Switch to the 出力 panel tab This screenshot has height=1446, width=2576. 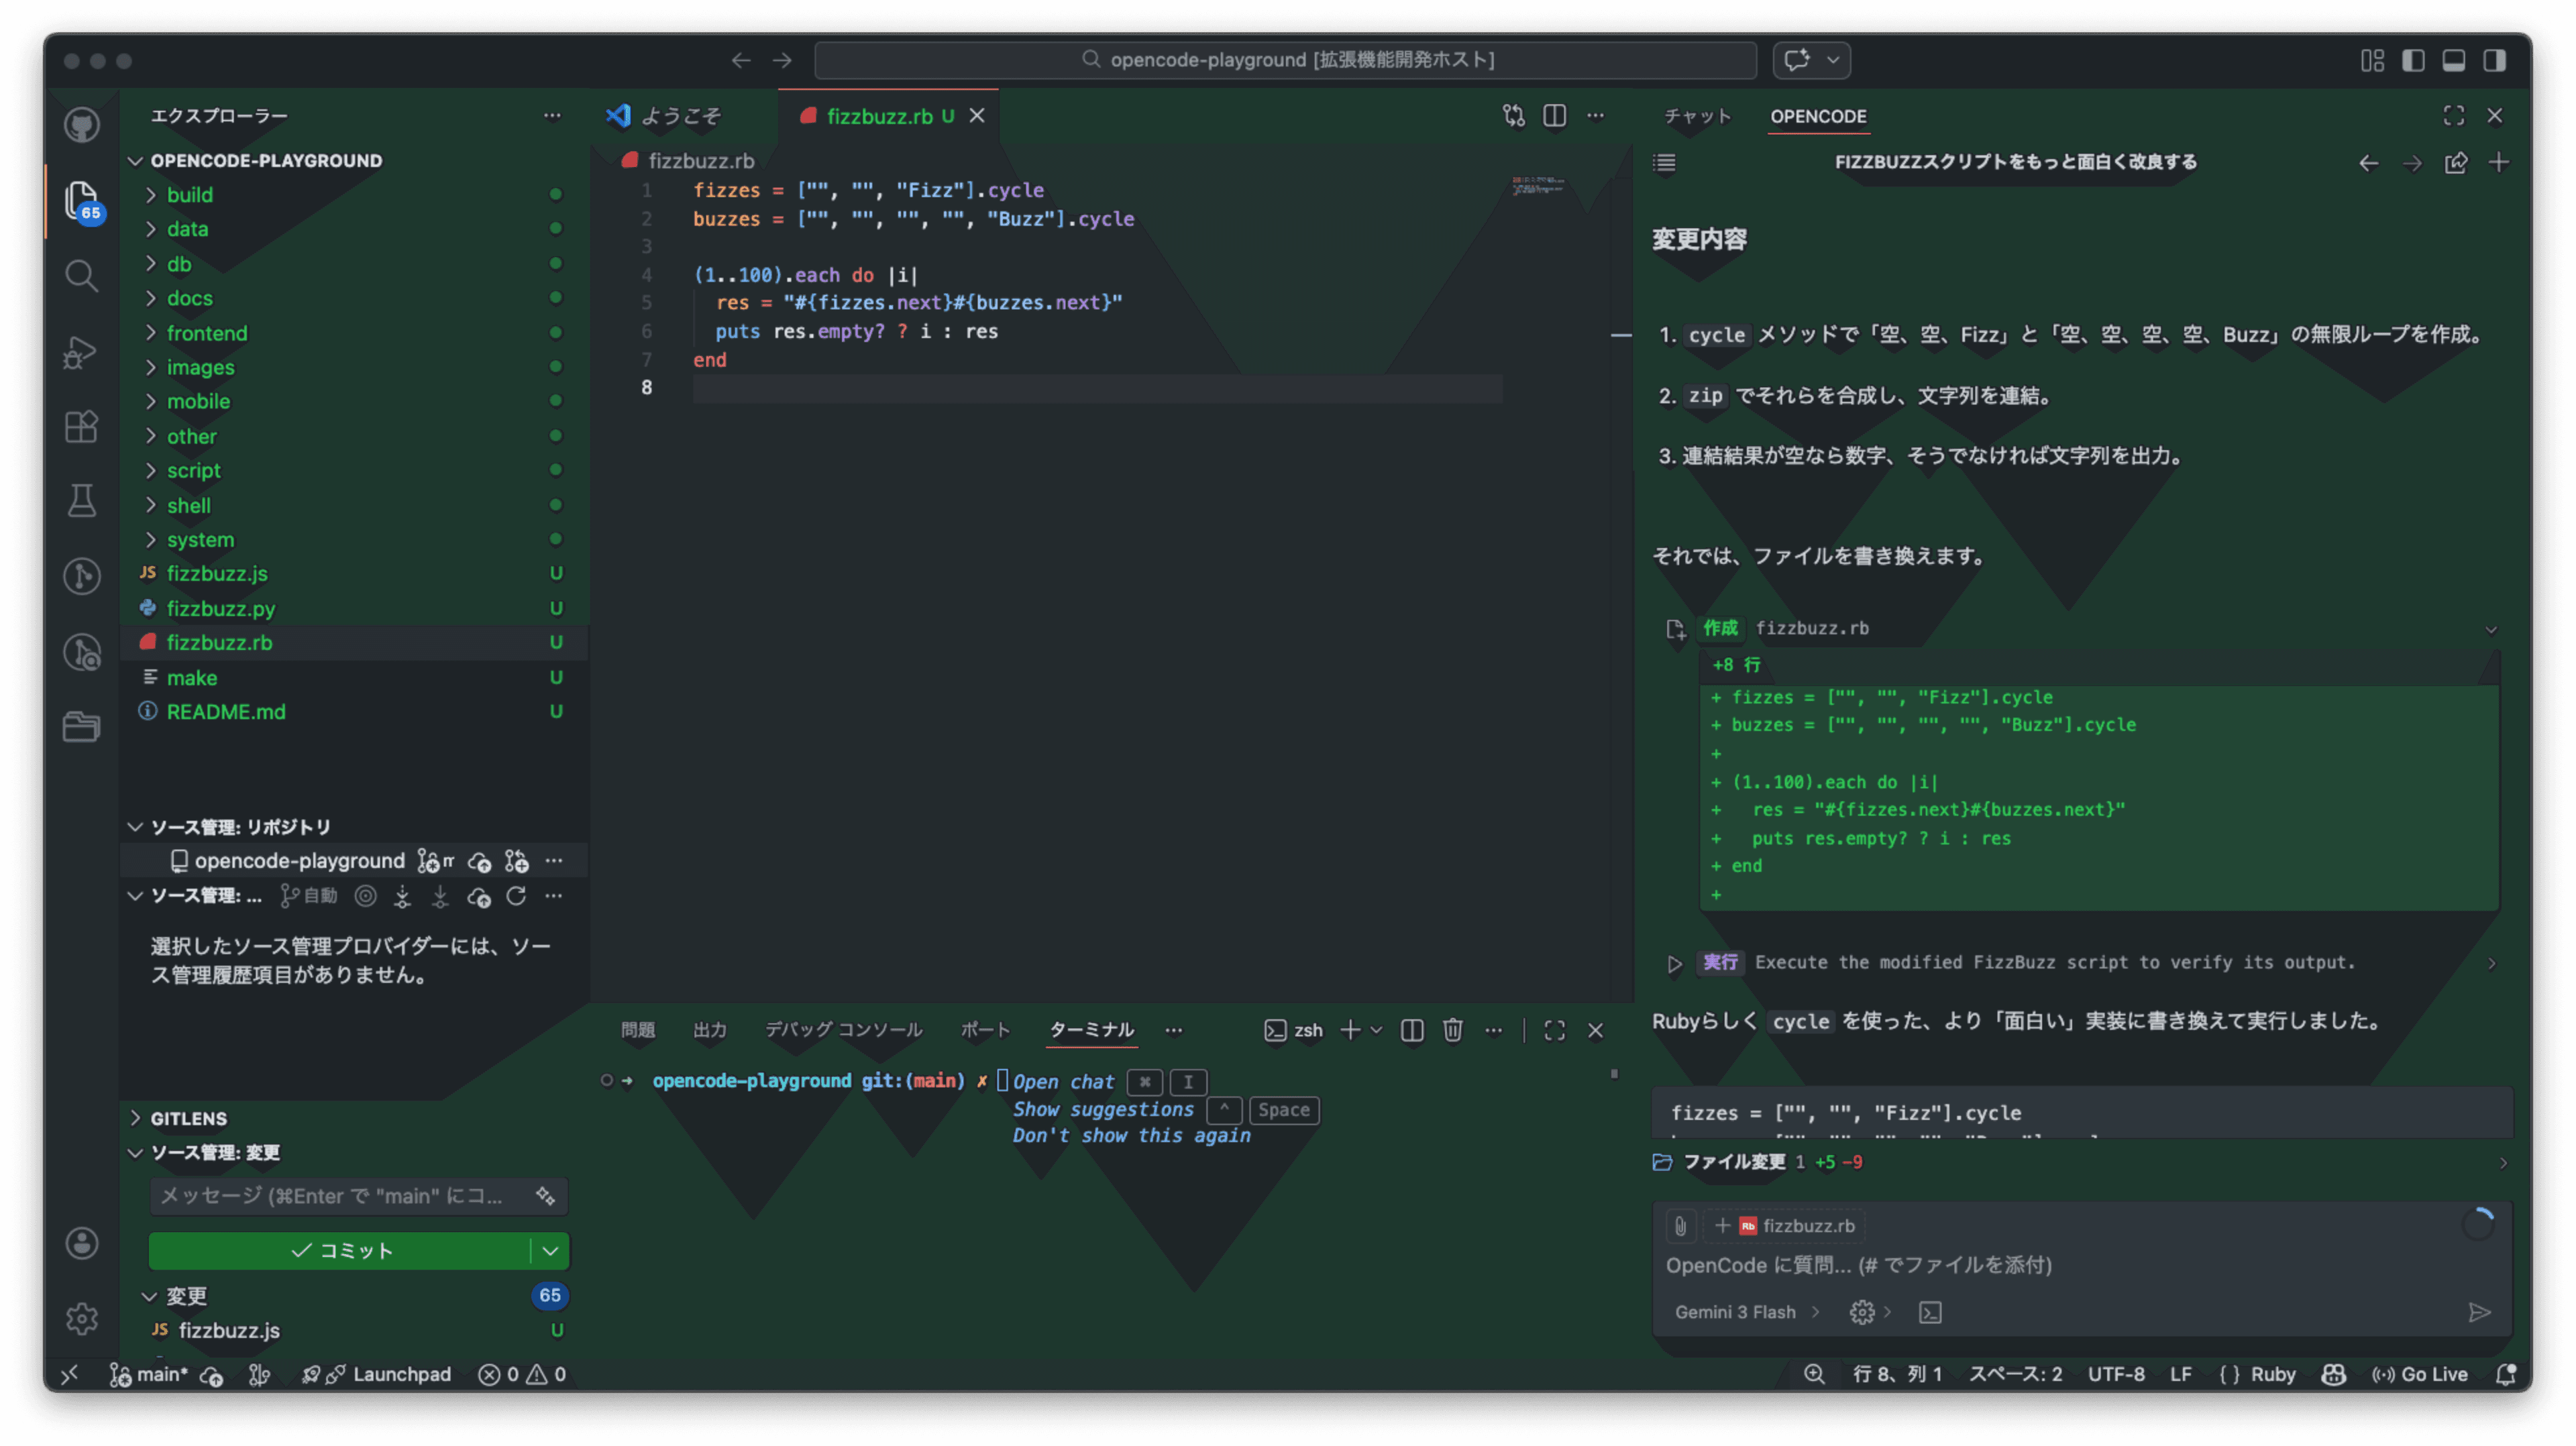pos(709,1030)
